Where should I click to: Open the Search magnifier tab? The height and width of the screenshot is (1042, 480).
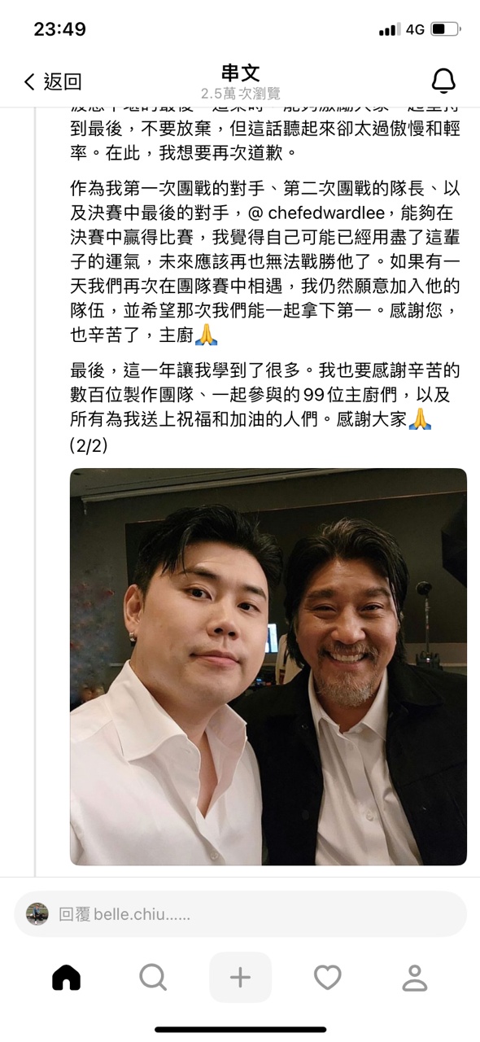[153, 977]
